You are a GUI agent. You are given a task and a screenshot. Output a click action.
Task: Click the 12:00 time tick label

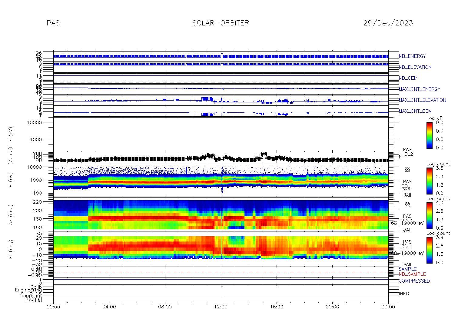[x=221, y=307]
